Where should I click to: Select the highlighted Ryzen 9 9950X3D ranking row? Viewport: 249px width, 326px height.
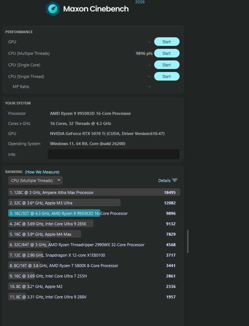tap(94, 213)
